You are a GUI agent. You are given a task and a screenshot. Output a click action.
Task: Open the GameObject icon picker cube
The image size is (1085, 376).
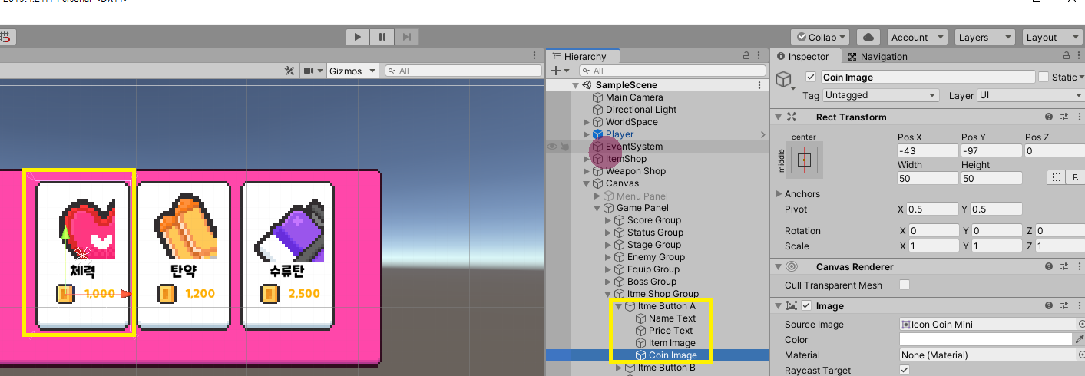783,79
